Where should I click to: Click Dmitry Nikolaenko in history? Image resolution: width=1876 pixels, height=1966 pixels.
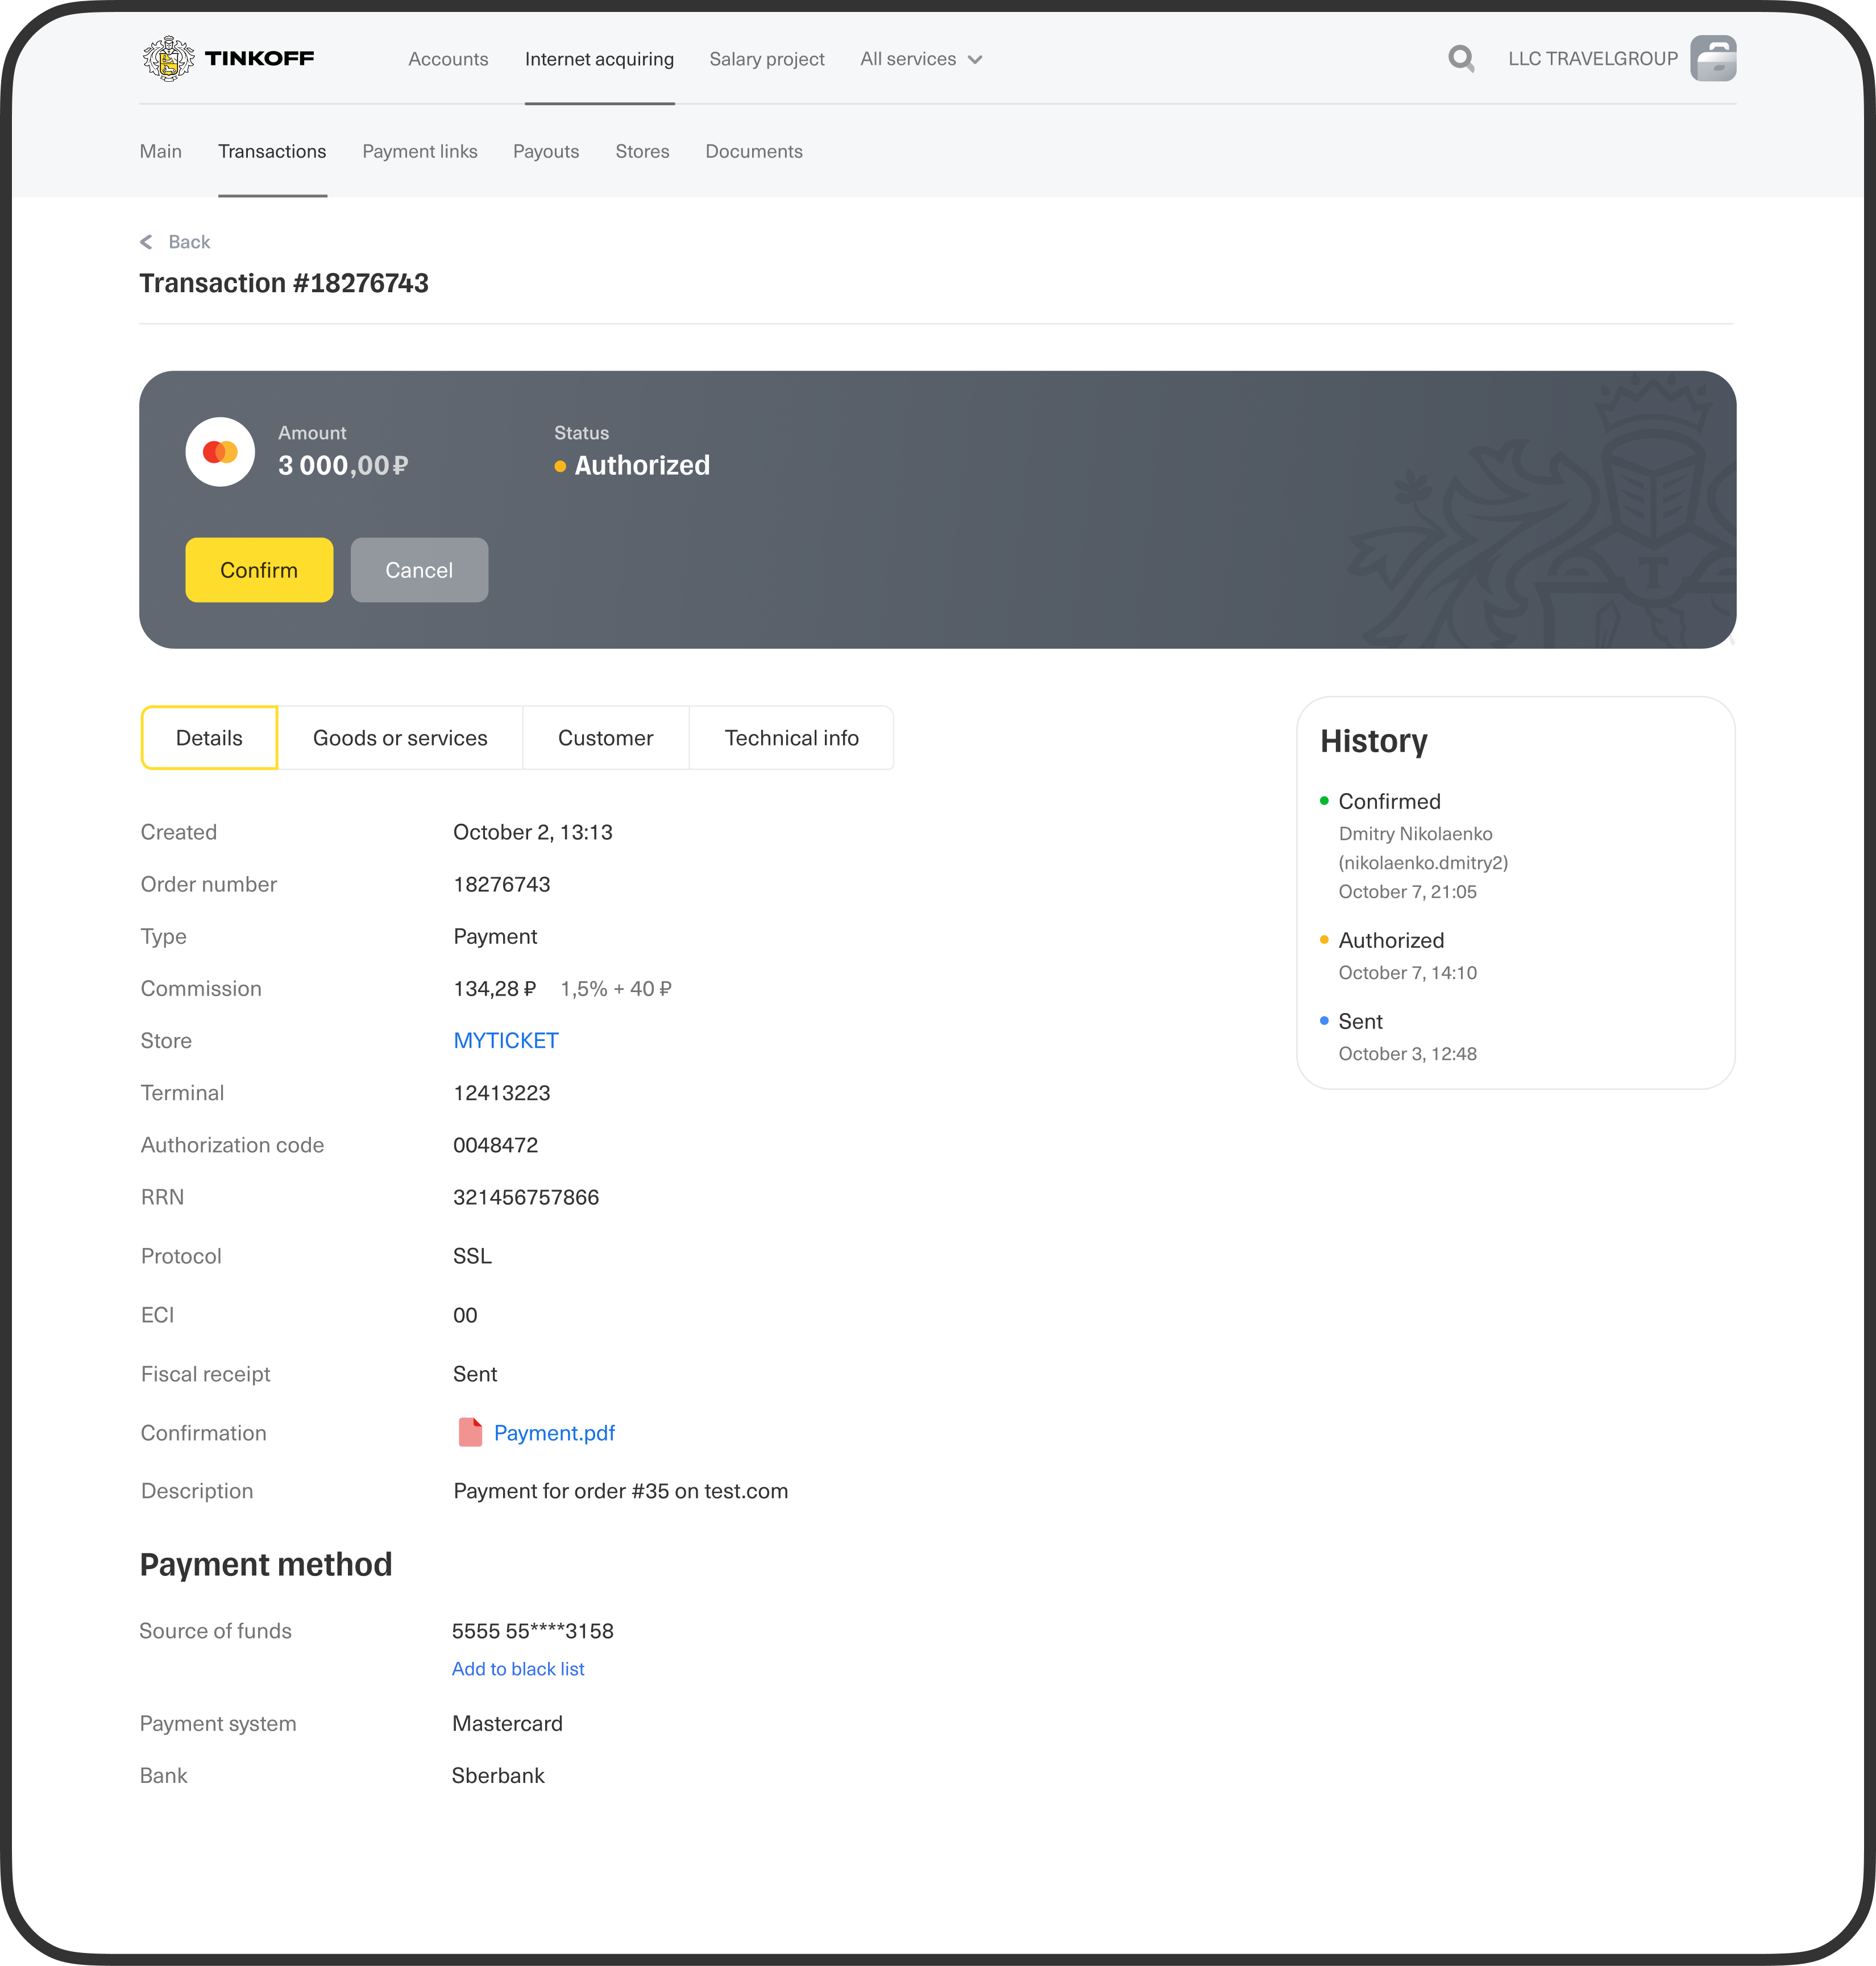pyautogui.click(x=1415, y=833)
